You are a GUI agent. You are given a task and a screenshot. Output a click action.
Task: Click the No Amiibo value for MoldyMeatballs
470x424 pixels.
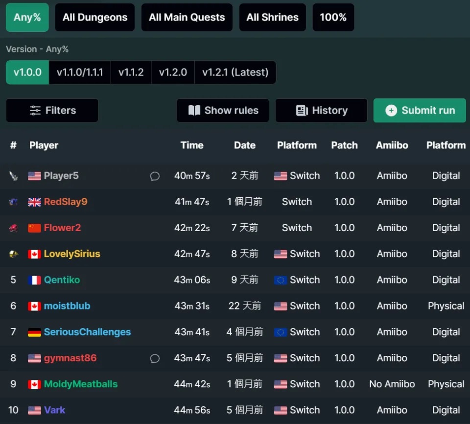[392, 384]
